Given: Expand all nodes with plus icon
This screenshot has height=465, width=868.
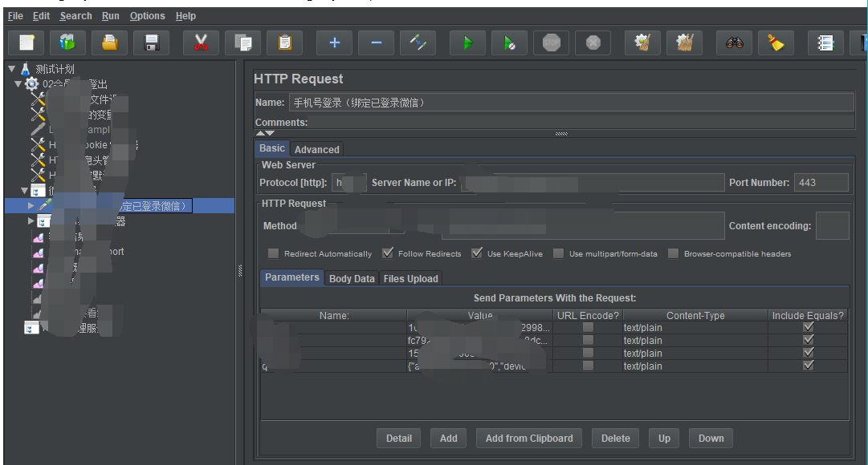Looking at the screenshot, I should 334,42.
